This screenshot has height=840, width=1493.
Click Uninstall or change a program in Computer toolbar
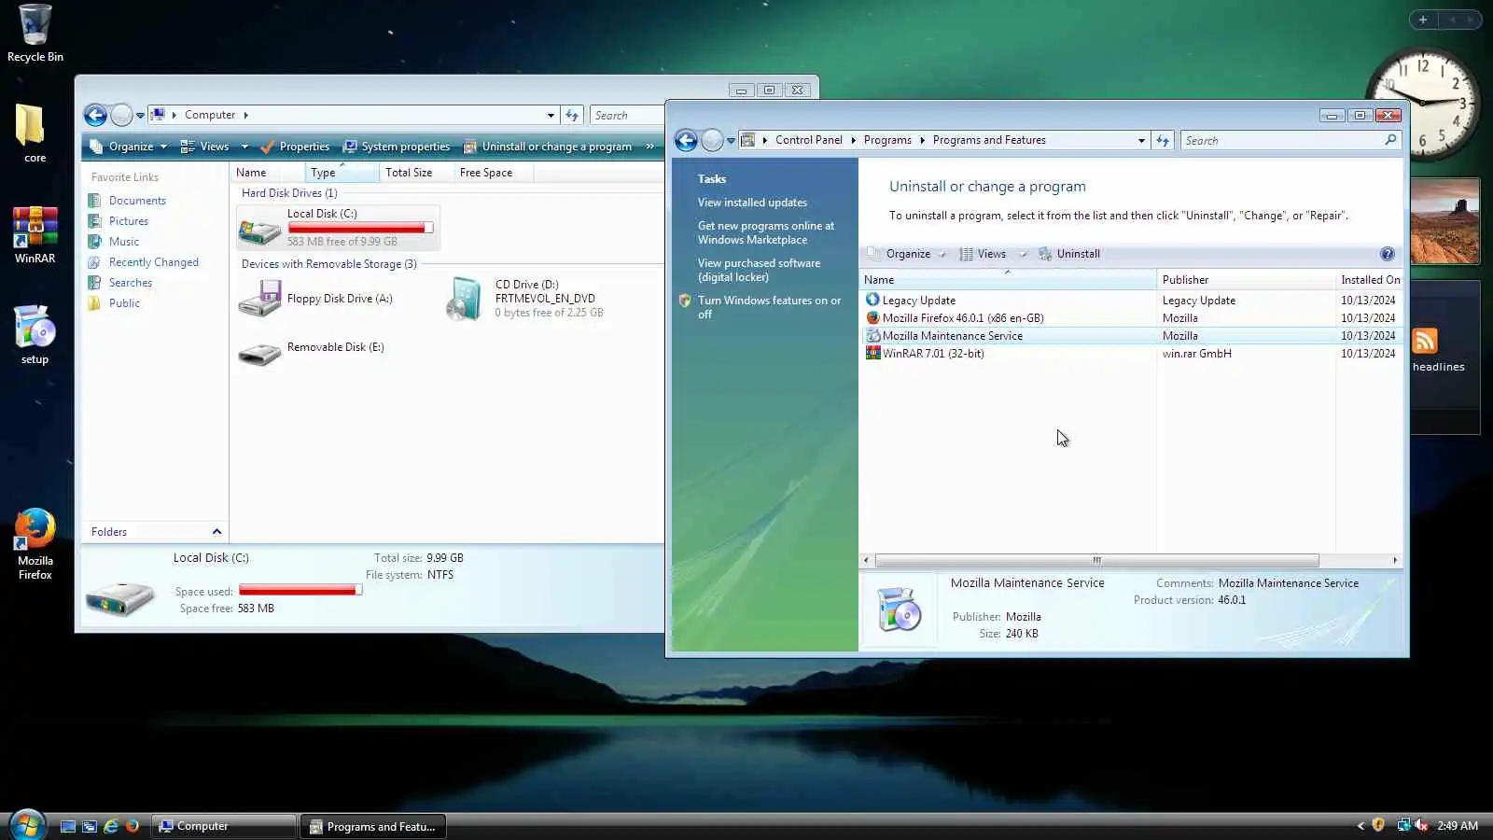548,147
